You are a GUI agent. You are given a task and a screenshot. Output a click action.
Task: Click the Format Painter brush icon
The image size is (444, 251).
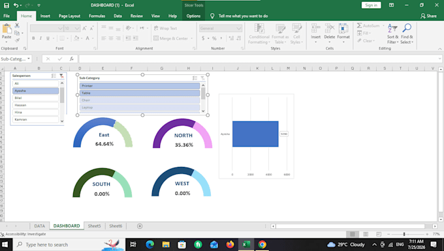pos(17,40)
